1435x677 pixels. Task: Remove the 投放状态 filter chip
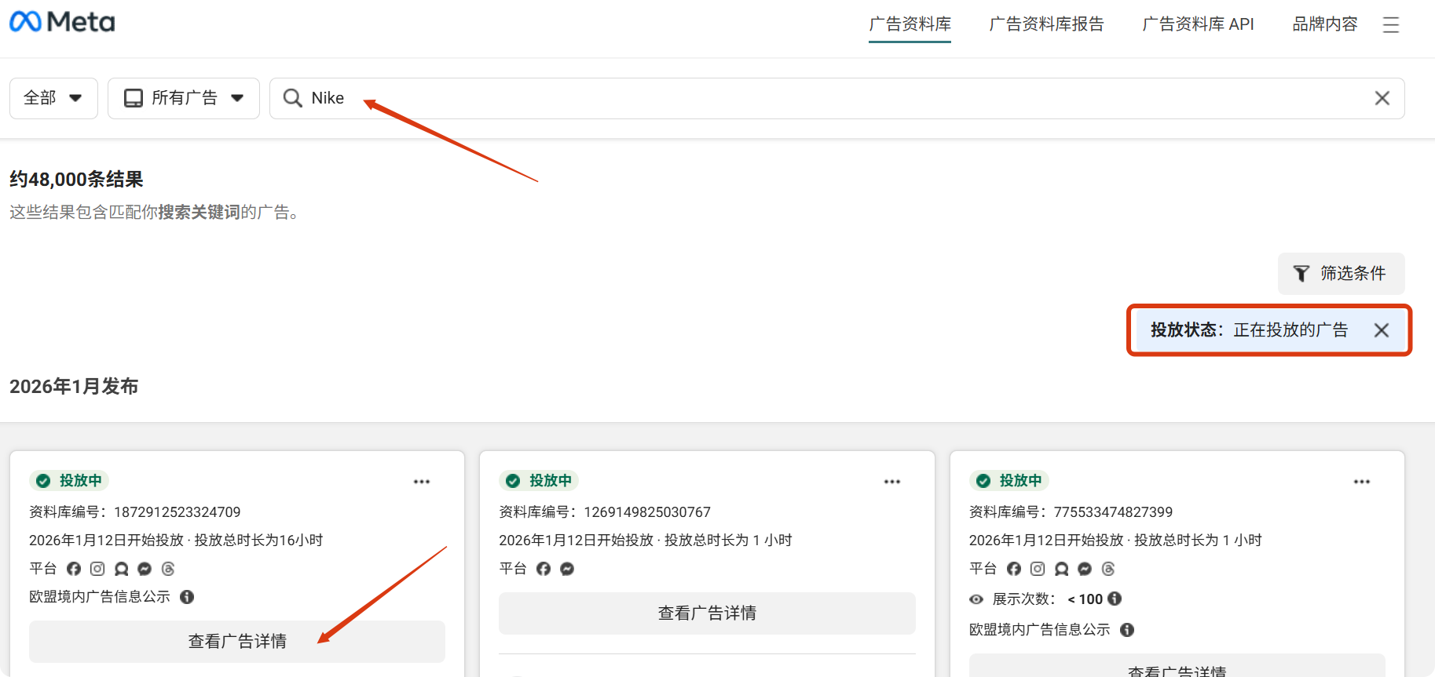tap(1382, 330)
